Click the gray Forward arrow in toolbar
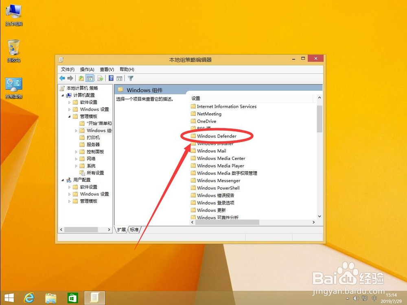This screenshot has height=305, width=407. click(70, 78)
